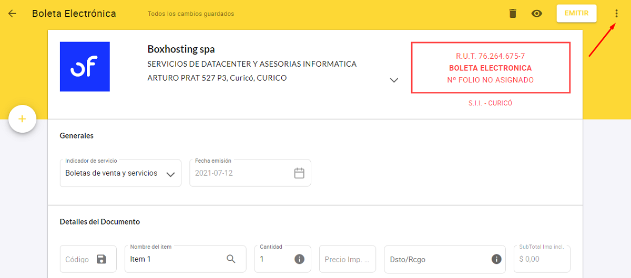
Task: Click the Detalles del Documento heading
Action: 100,222
